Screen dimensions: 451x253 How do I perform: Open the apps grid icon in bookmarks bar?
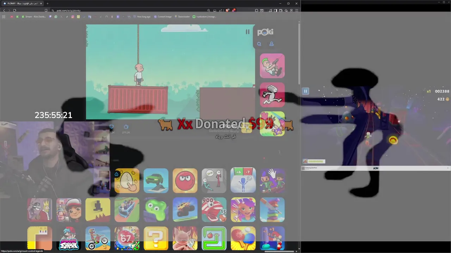[x=4, y=17]
